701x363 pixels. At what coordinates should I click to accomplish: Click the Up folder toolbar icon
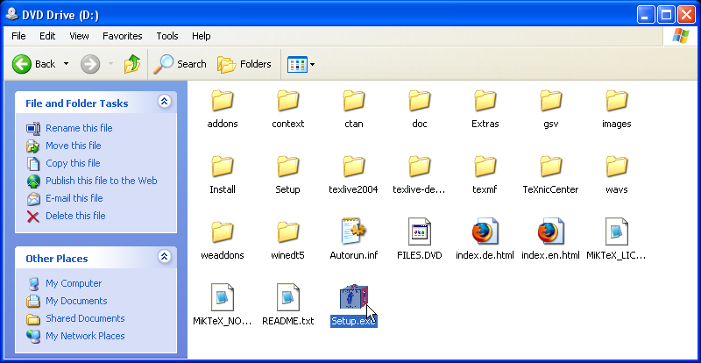pyautogui.click(x=131, y=64)
